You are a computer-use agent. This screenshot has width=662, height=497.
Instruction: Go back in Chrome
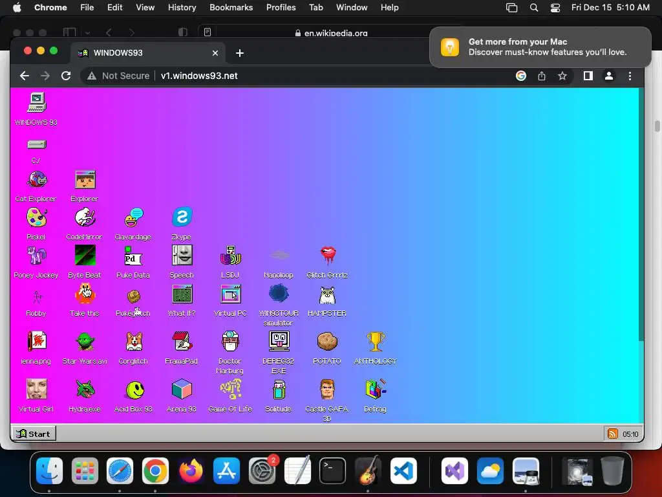(x=25, y=76)
